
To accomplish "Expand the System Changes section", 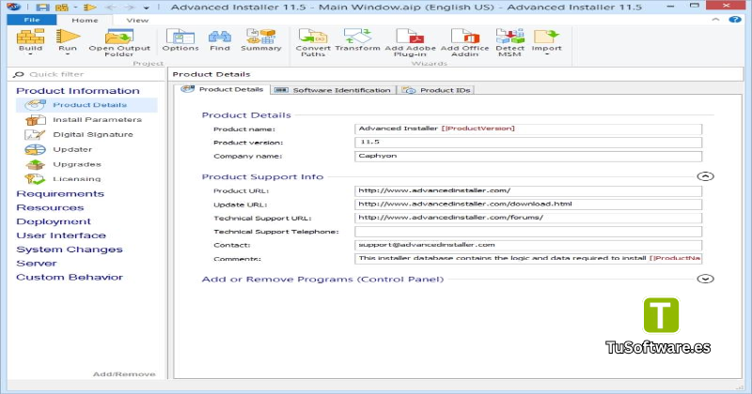I will pos(69,250).
